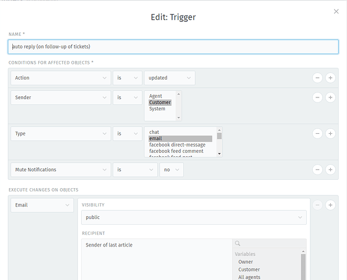Click the disabled minus in the Email row
This screenshot has width=347, height=280.
[x=317, y=205]
